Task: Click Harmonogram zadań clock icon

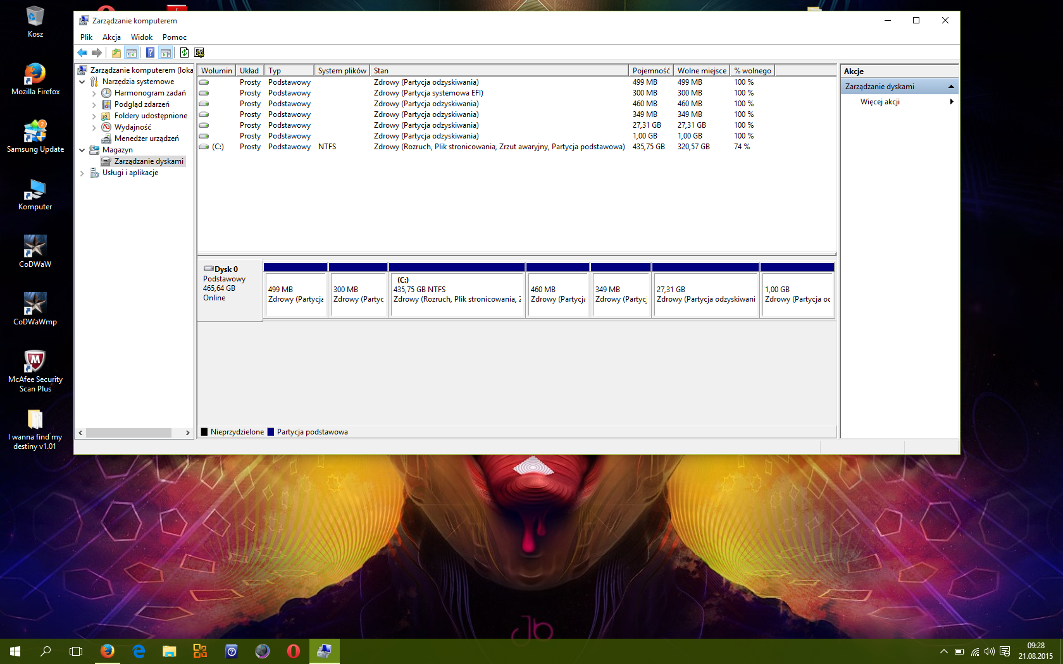Action: (106, 93)
